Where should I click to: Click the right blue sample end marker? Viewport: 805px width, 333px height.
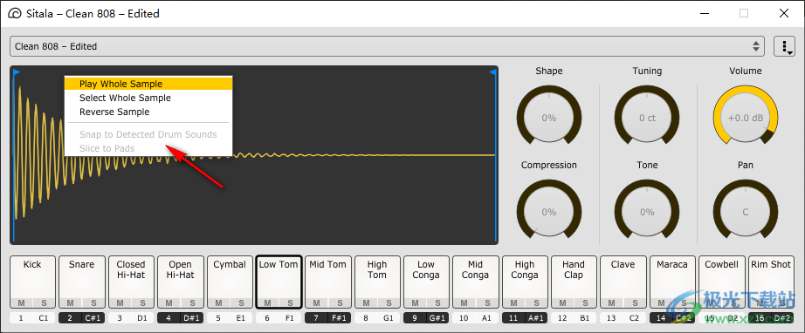pos(492,72)
